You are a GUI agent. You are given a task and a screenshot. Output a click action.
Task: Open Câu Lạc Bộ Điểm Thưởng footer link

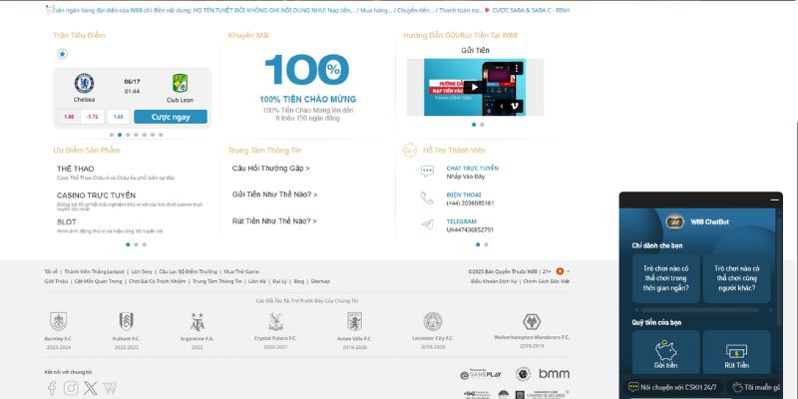(x=188, y=271)
